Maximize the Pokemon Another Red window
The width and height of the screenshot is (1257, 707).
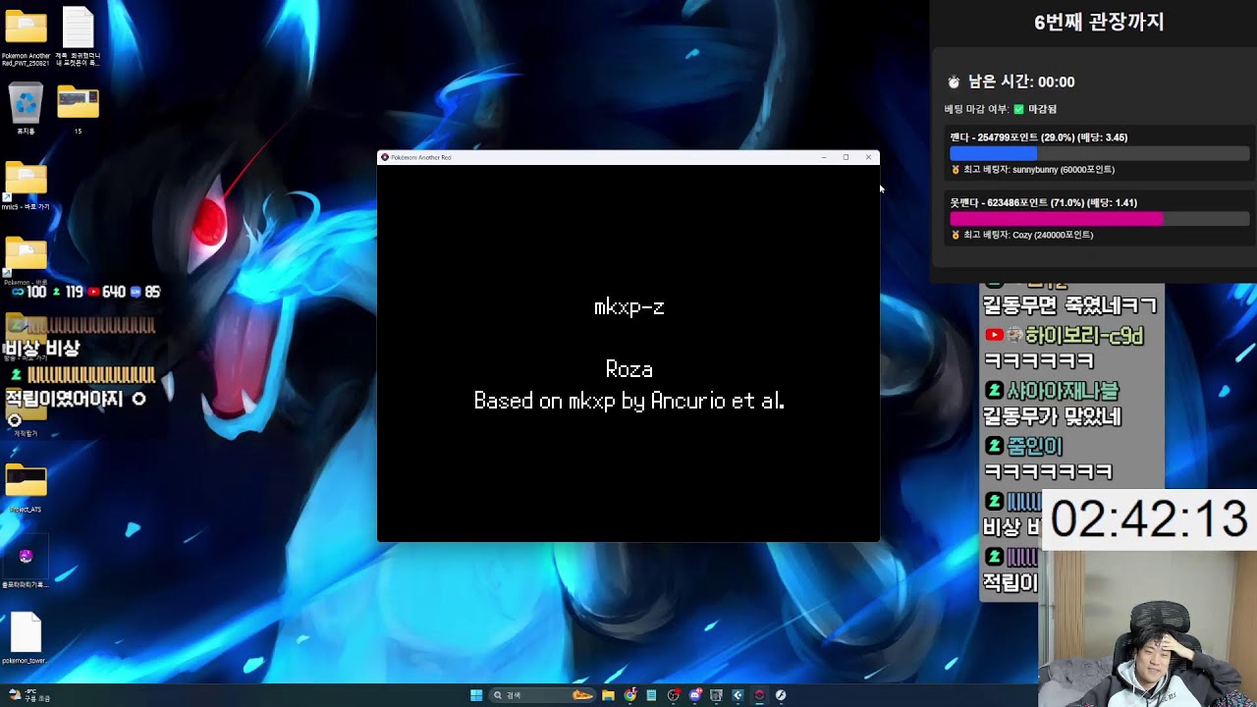click(846, 157)
